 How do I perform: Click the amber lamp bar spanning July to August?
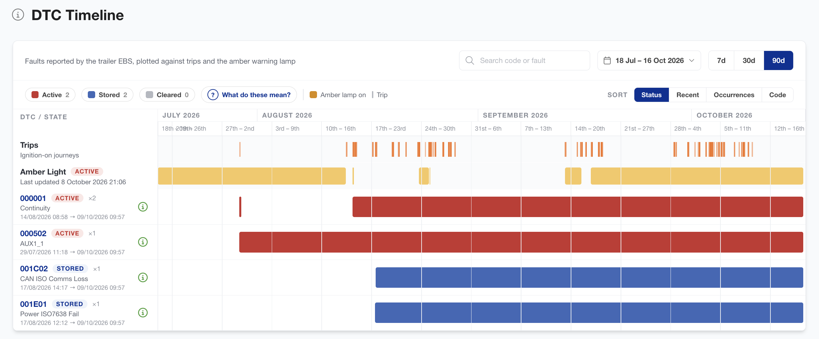[x=252, y=176]
